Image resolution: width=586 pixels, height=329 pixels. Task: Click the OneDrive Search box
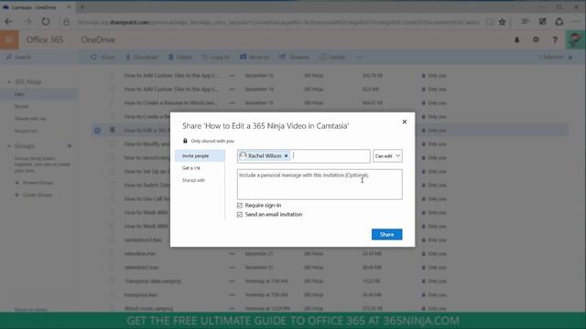click(x=39, y=57)
